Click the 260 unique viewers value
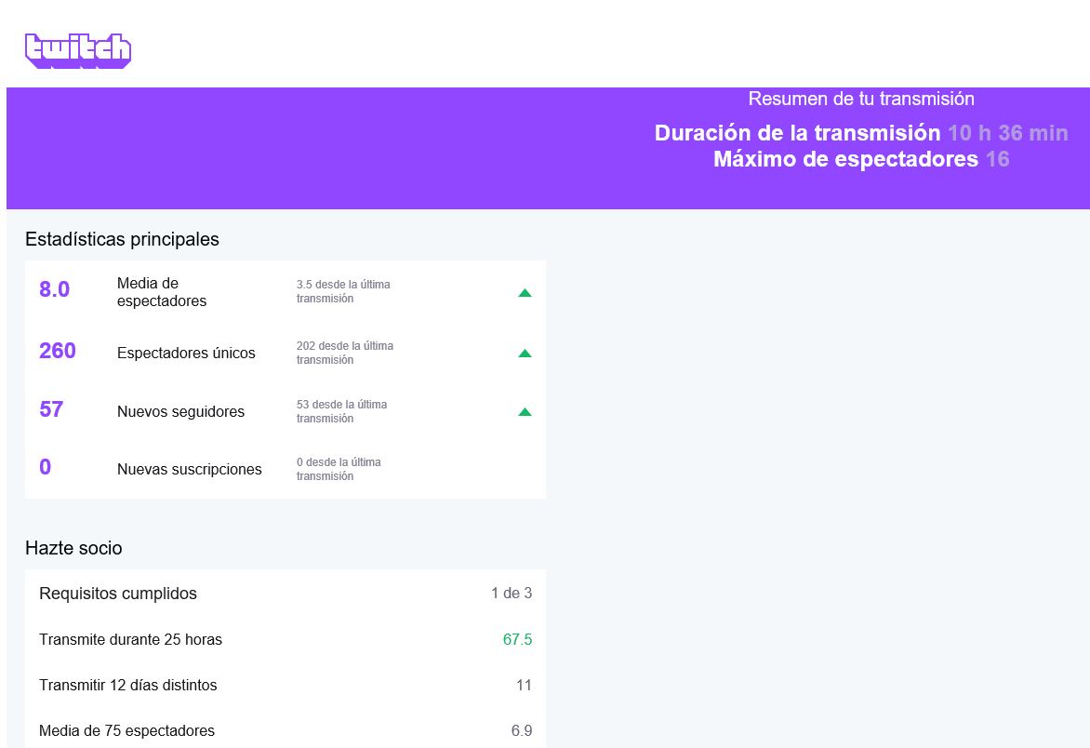This screenshot has width=1090, height=748. point(57,351)
